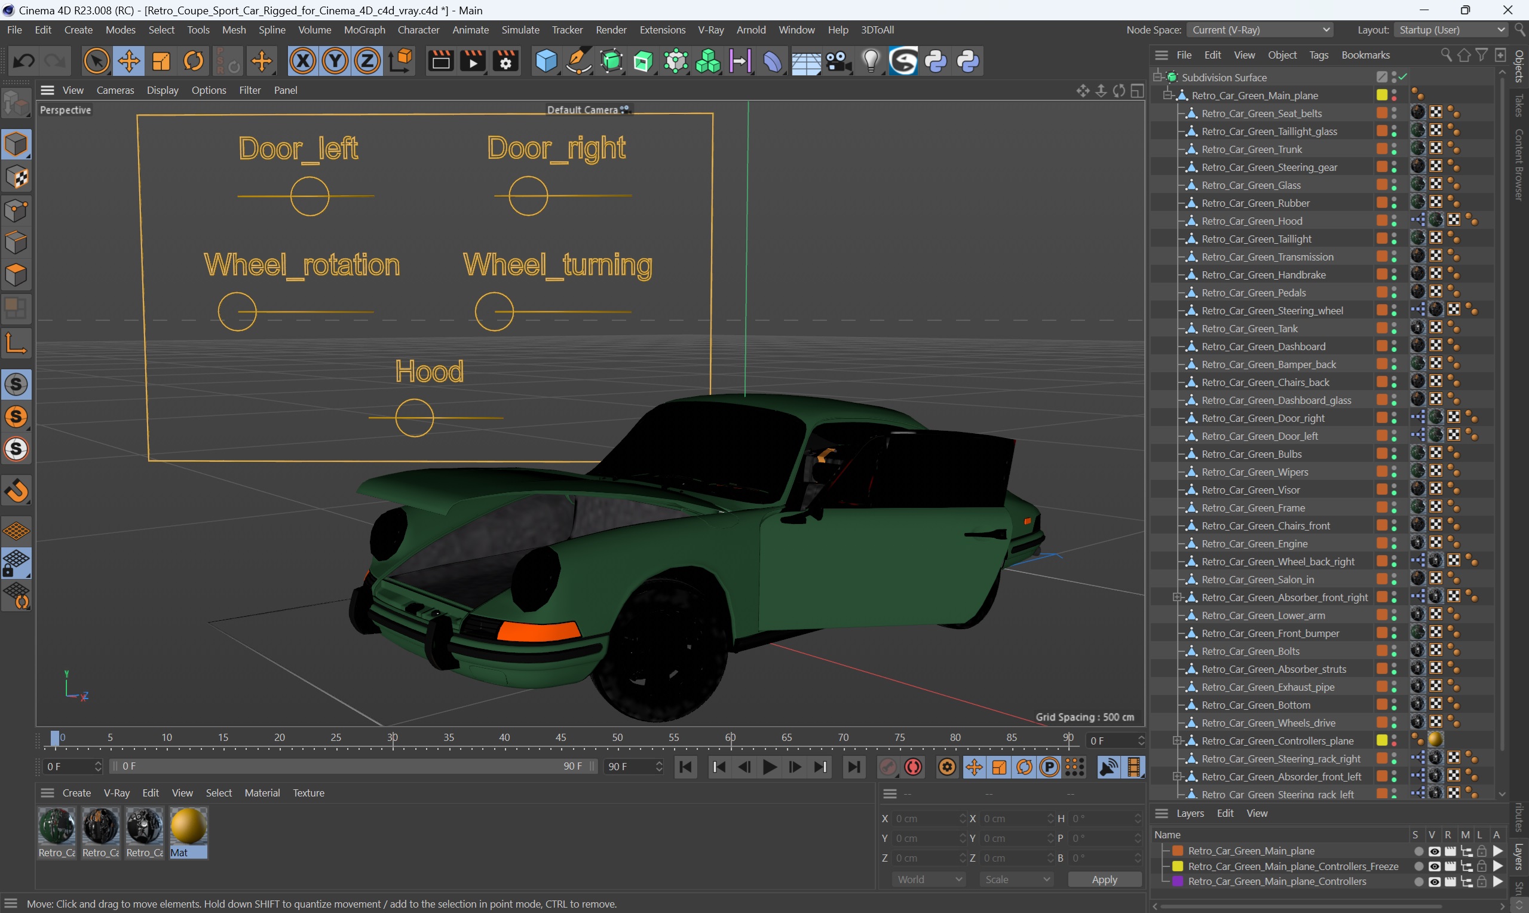This screenshot has height=913, width=1529.
Task: Click the first Python icon in toolbar
Action: tap(936, 61)
